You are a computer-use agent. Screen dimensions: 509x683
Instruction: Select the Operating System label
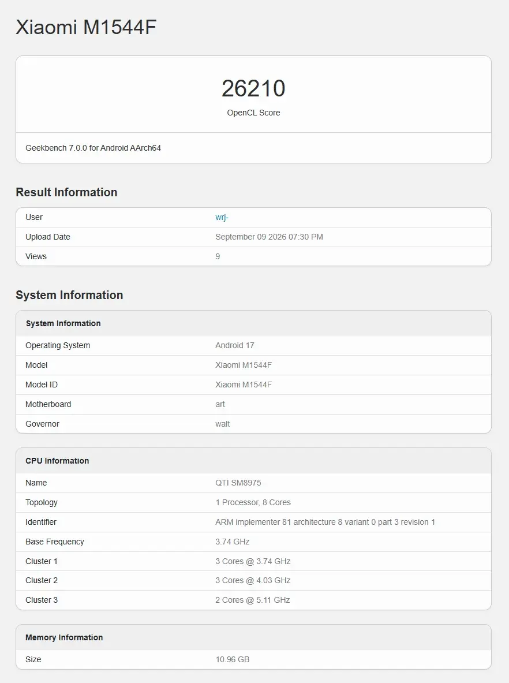pos(58,345)
